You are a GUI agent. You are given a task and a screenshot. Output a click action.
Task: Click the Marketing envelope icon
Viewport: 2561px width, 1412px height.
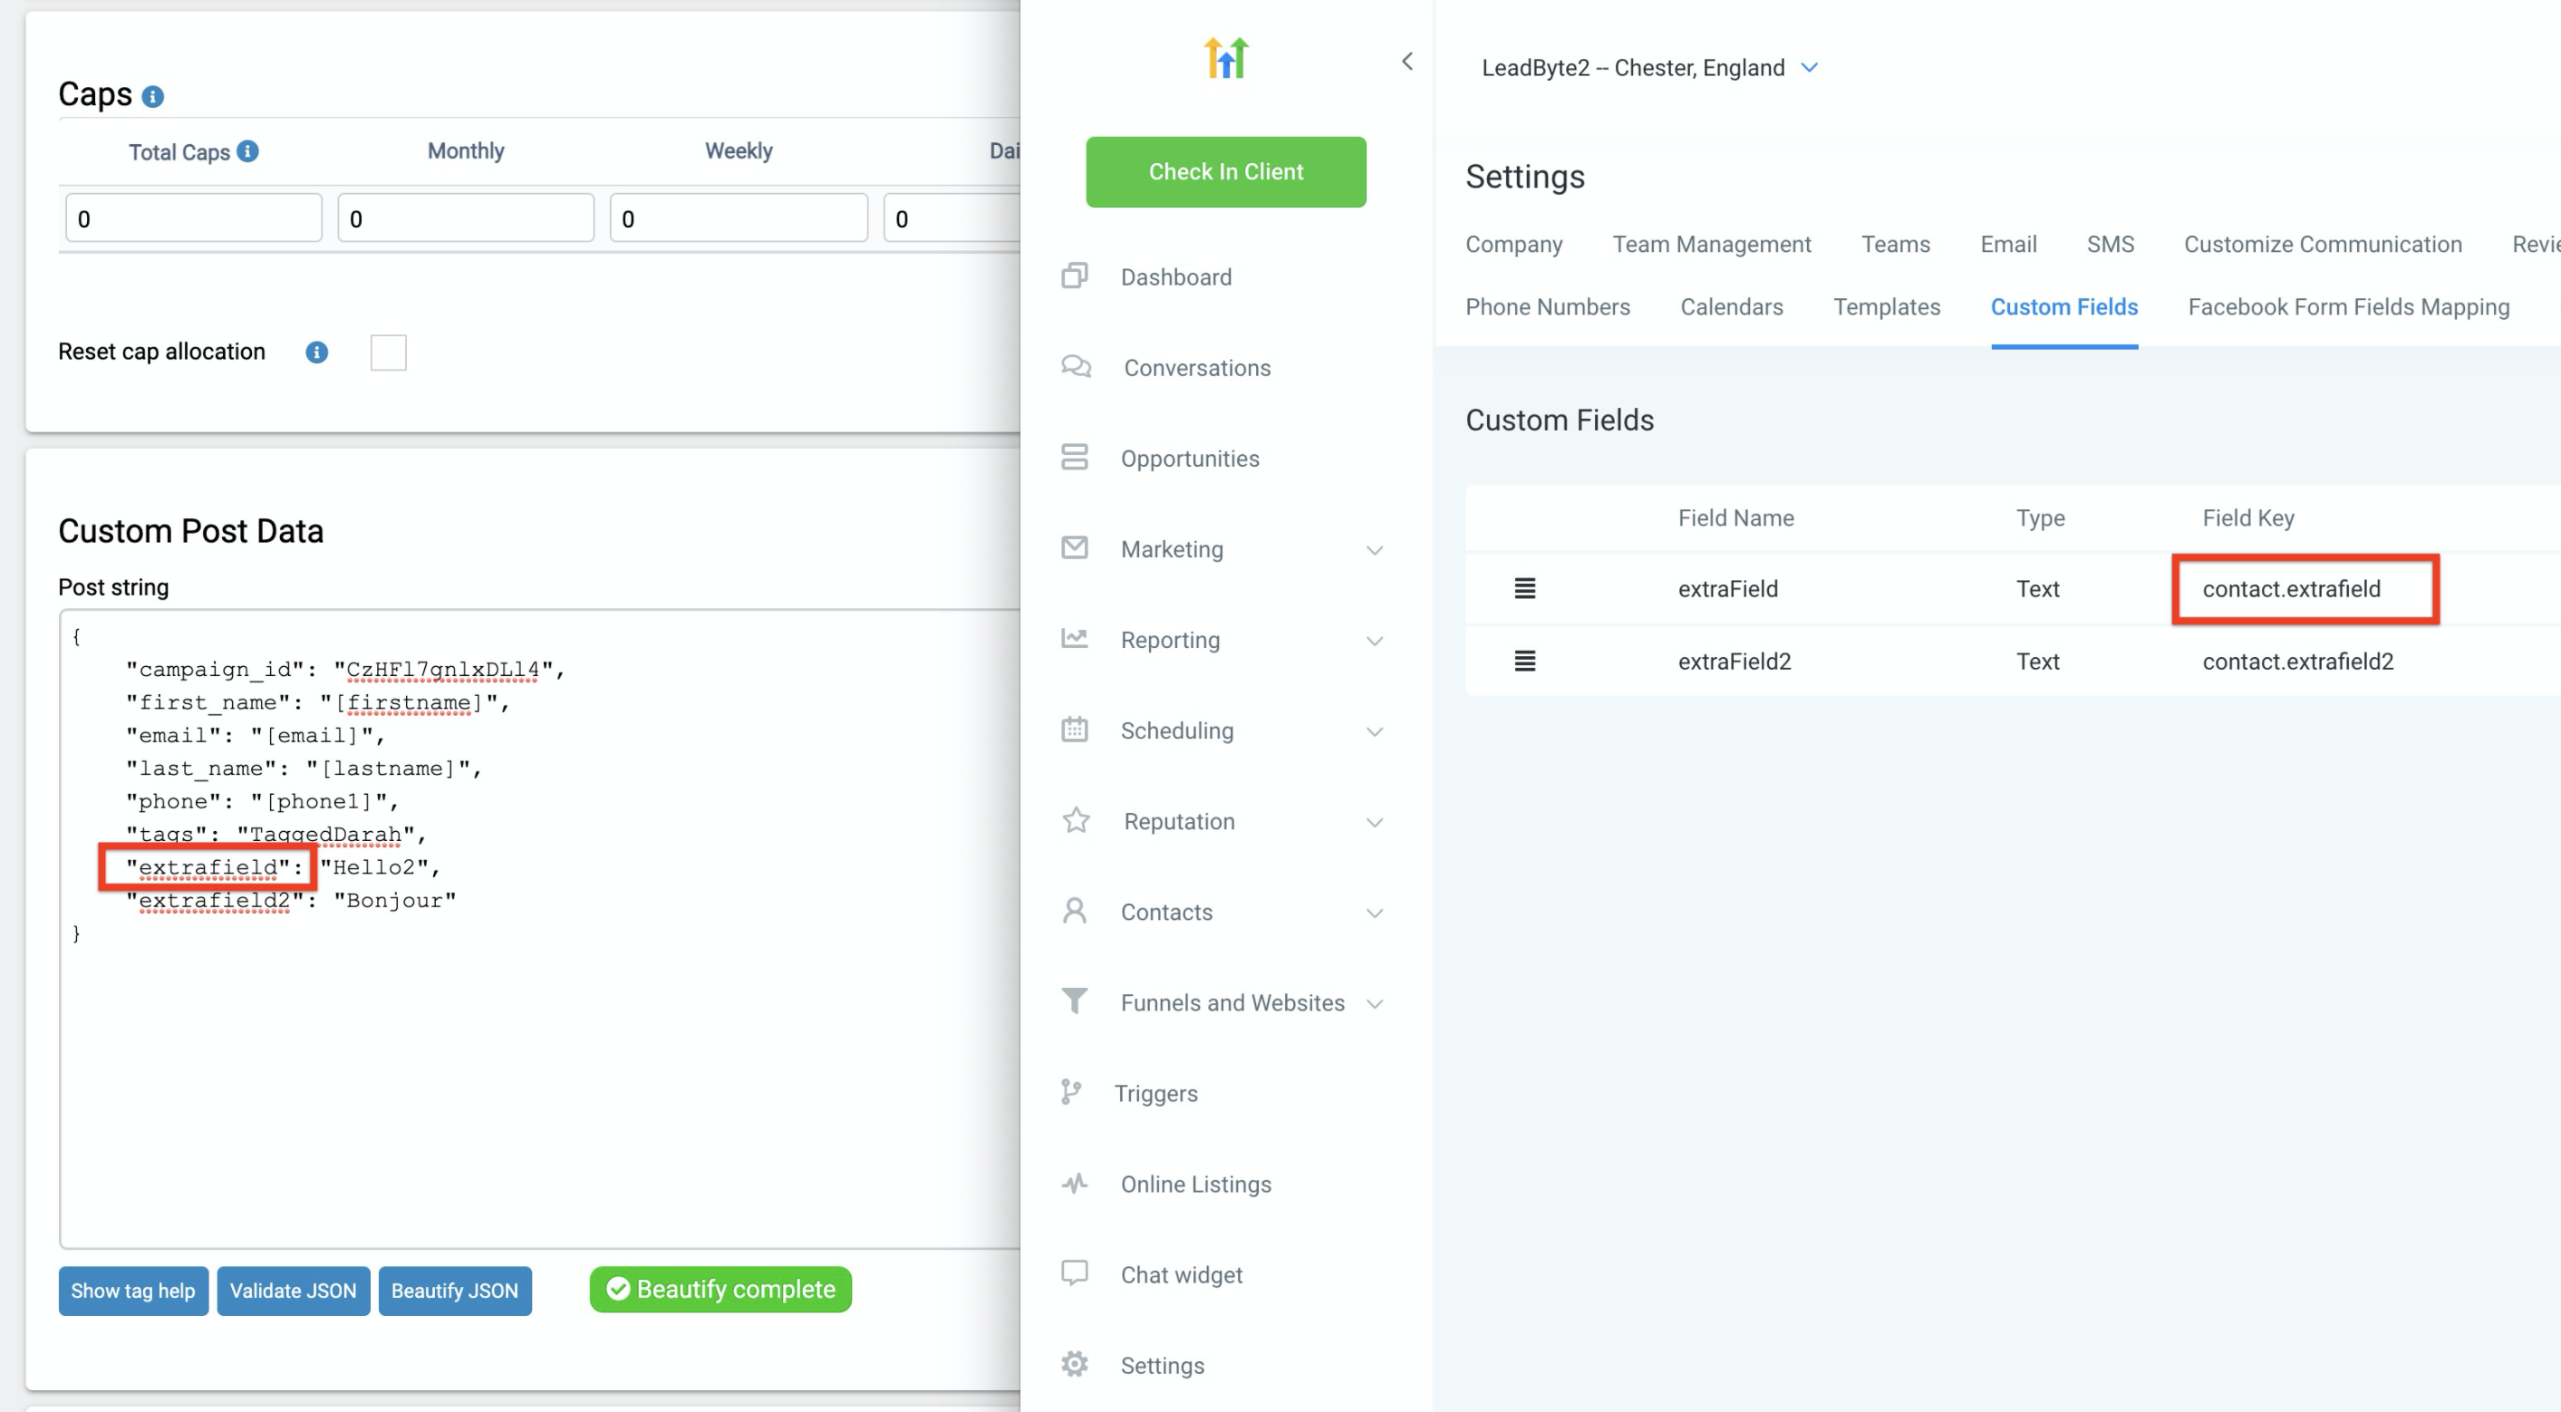pyautogui.click(x=1075, y=548)
